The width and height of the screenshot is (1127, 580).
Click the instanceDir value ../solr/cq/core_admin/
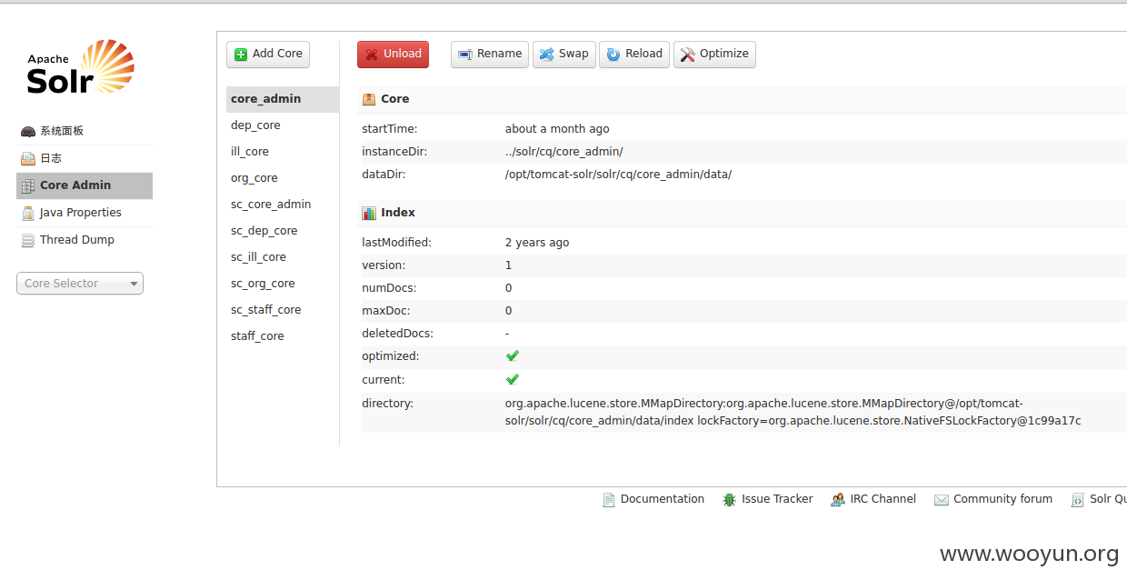pos(564,152)
